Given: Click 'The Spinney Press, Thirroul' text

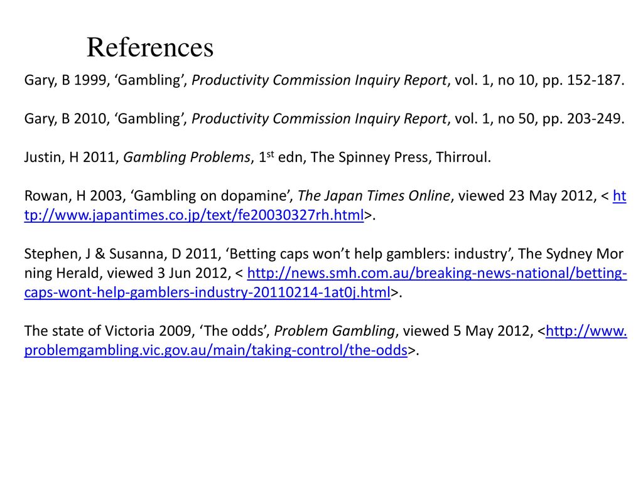Looking at the screenshot, I should tap(400, 157).
